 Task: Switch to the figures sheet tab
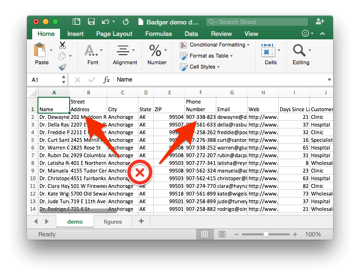pyautogui.click(x=113, y=221)
